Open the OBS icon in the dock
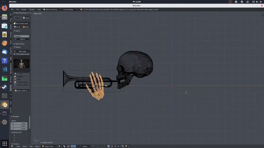264x148 pixels. [x=5, y=122]
